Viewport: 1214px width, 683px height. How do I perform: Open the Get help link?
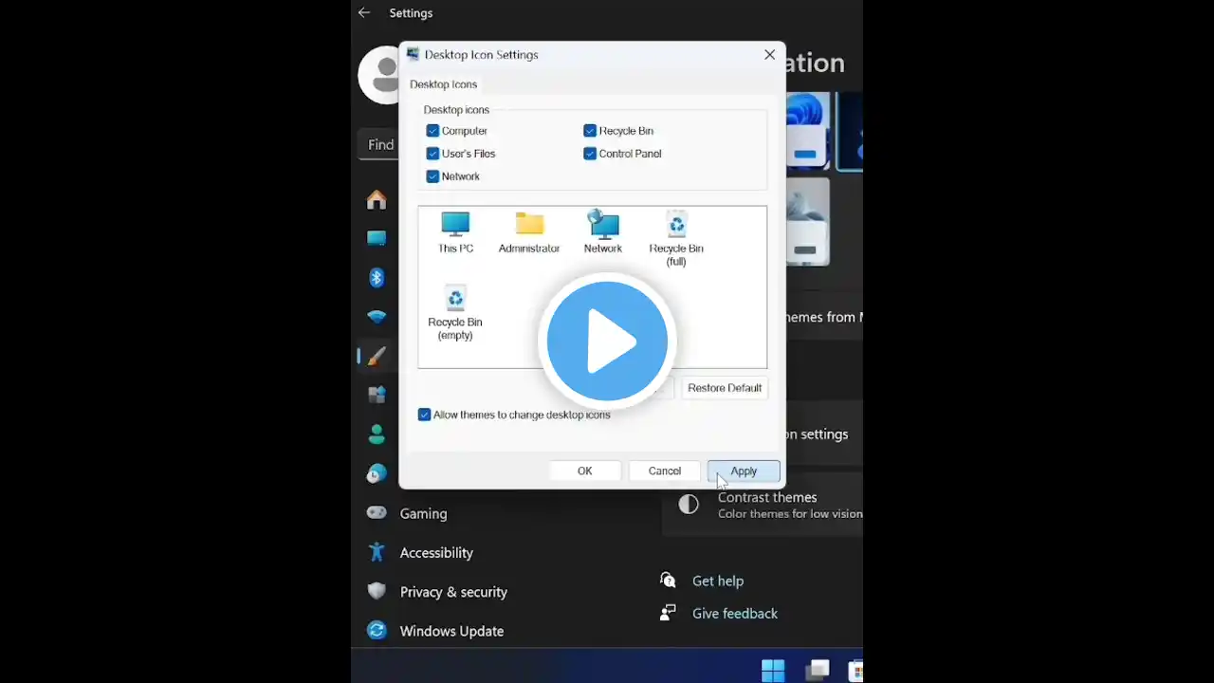718,581
